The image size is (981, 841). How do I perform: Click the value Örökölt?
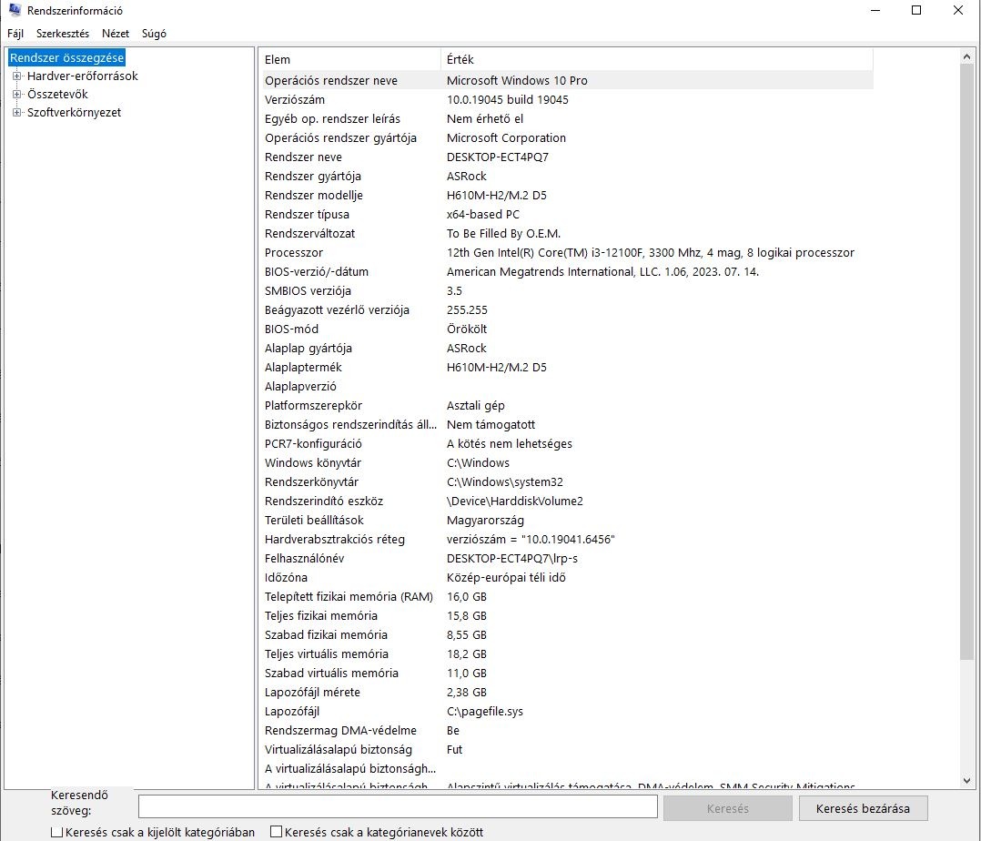point(467,329)
